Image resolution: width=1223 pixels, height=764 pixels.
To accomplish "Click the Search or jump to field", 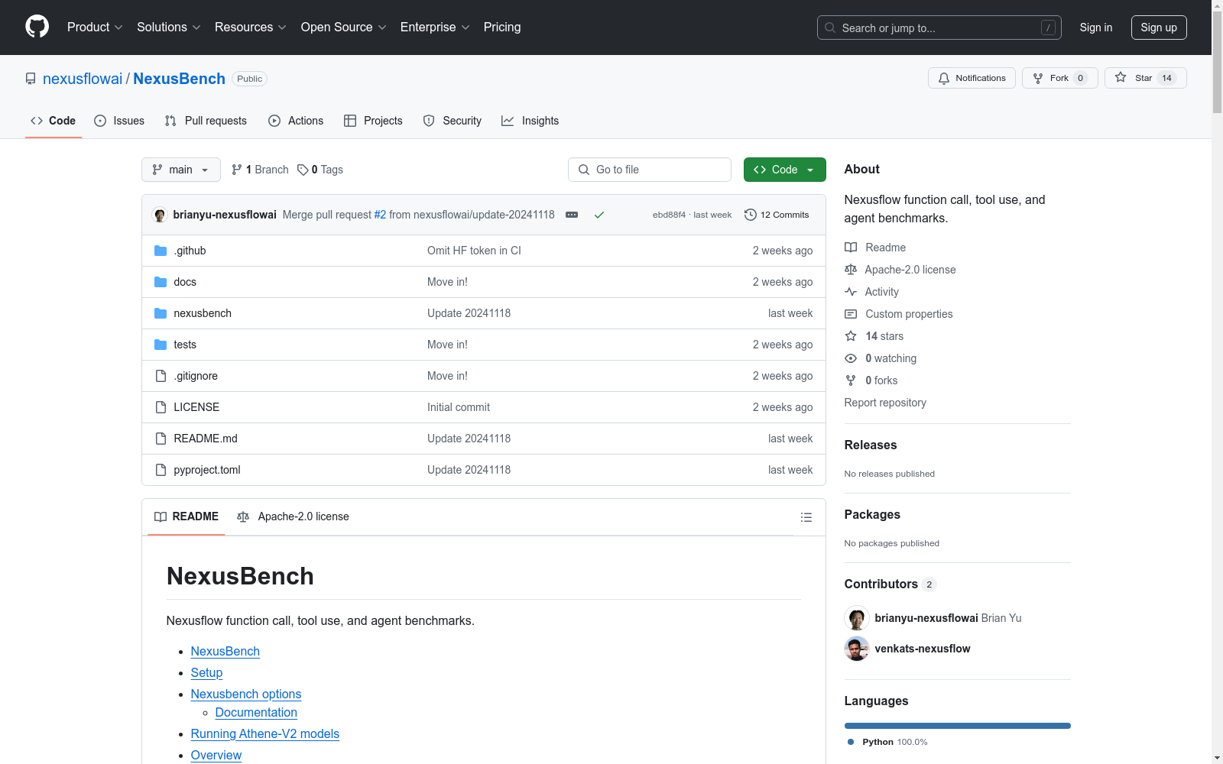I will tap(939, 28).
